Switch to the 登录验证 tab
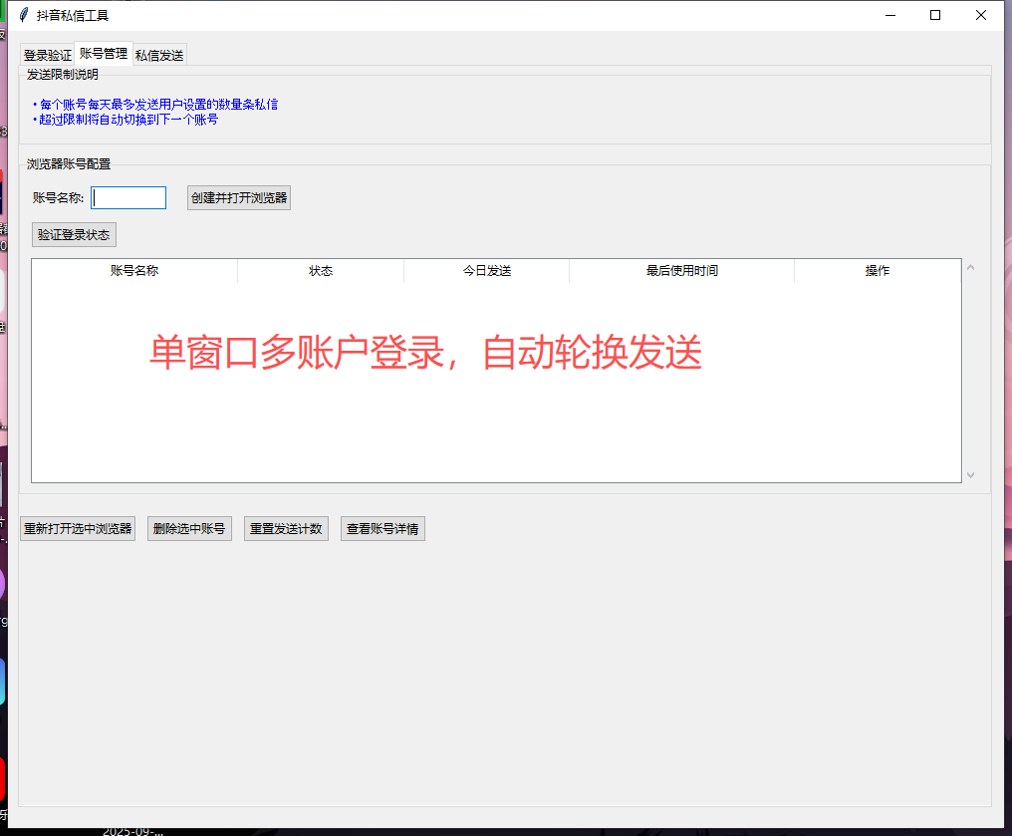Screen dimensions: 1012x836 tap(47, 56)
